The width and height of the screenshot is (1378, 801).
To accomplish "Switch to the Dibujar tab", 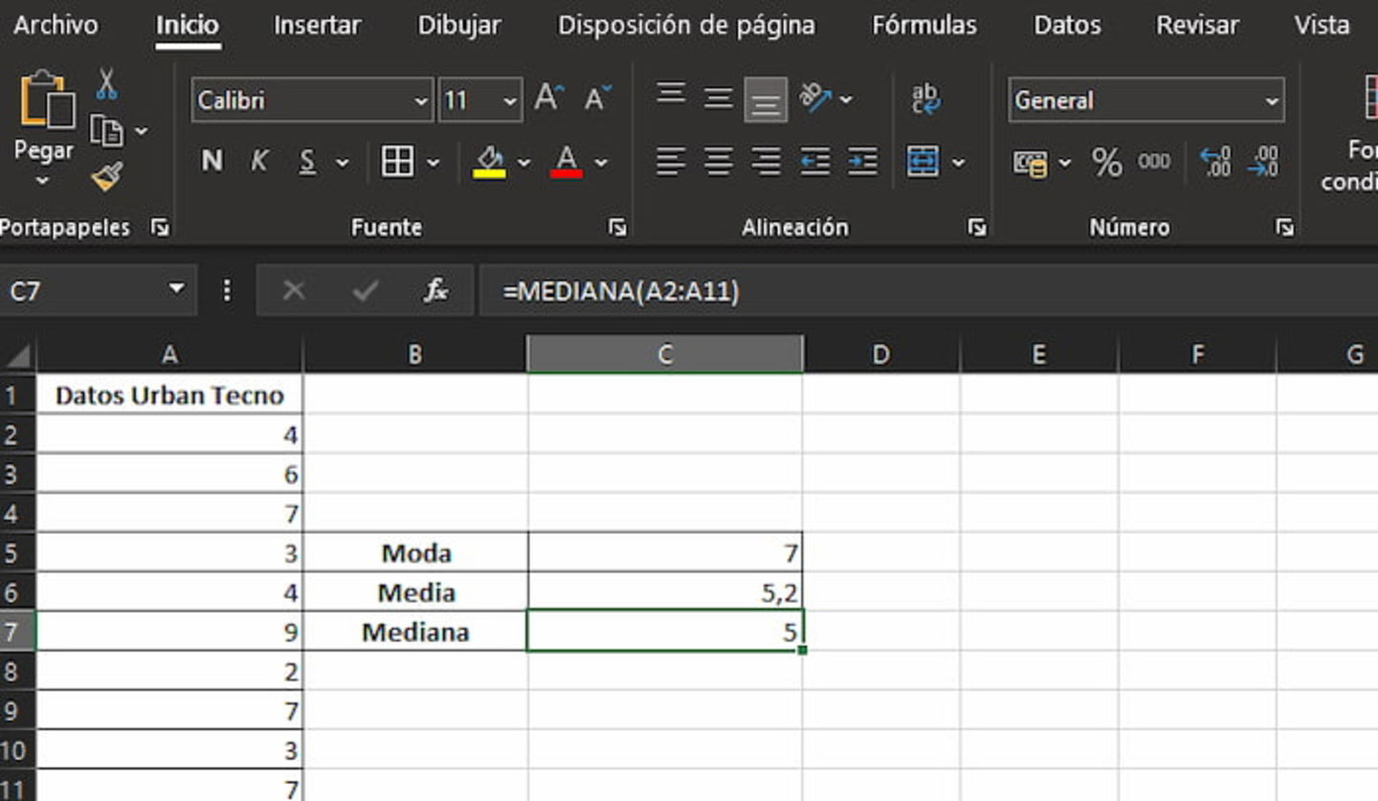I will (x=459, y=25).
